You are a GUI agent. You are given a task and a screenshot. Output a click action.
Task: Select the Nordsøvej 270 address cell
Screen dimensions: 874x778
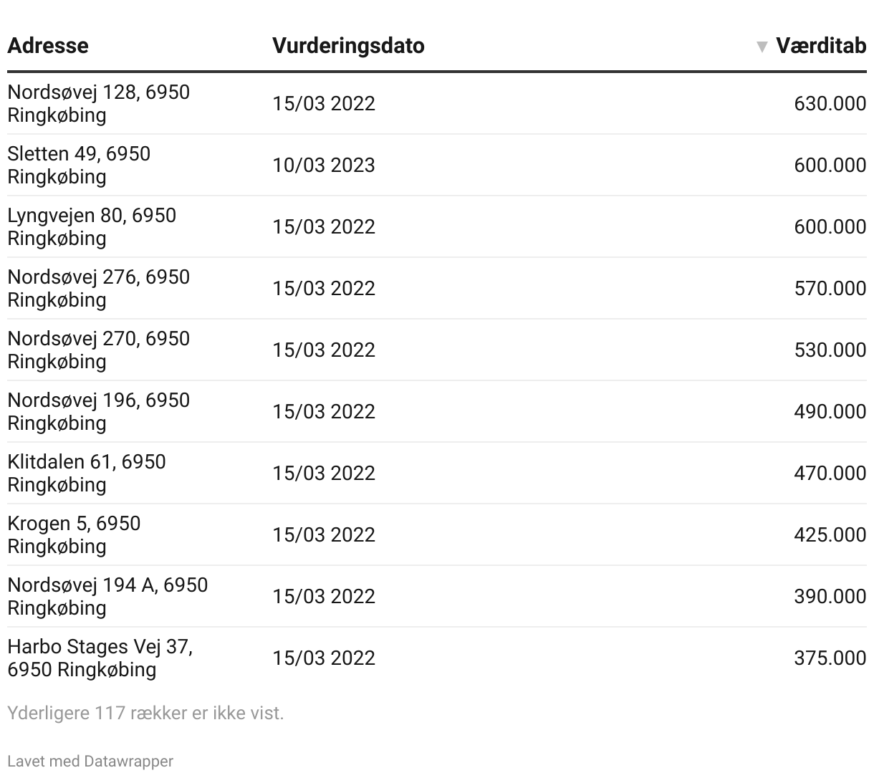click(98, 350)
